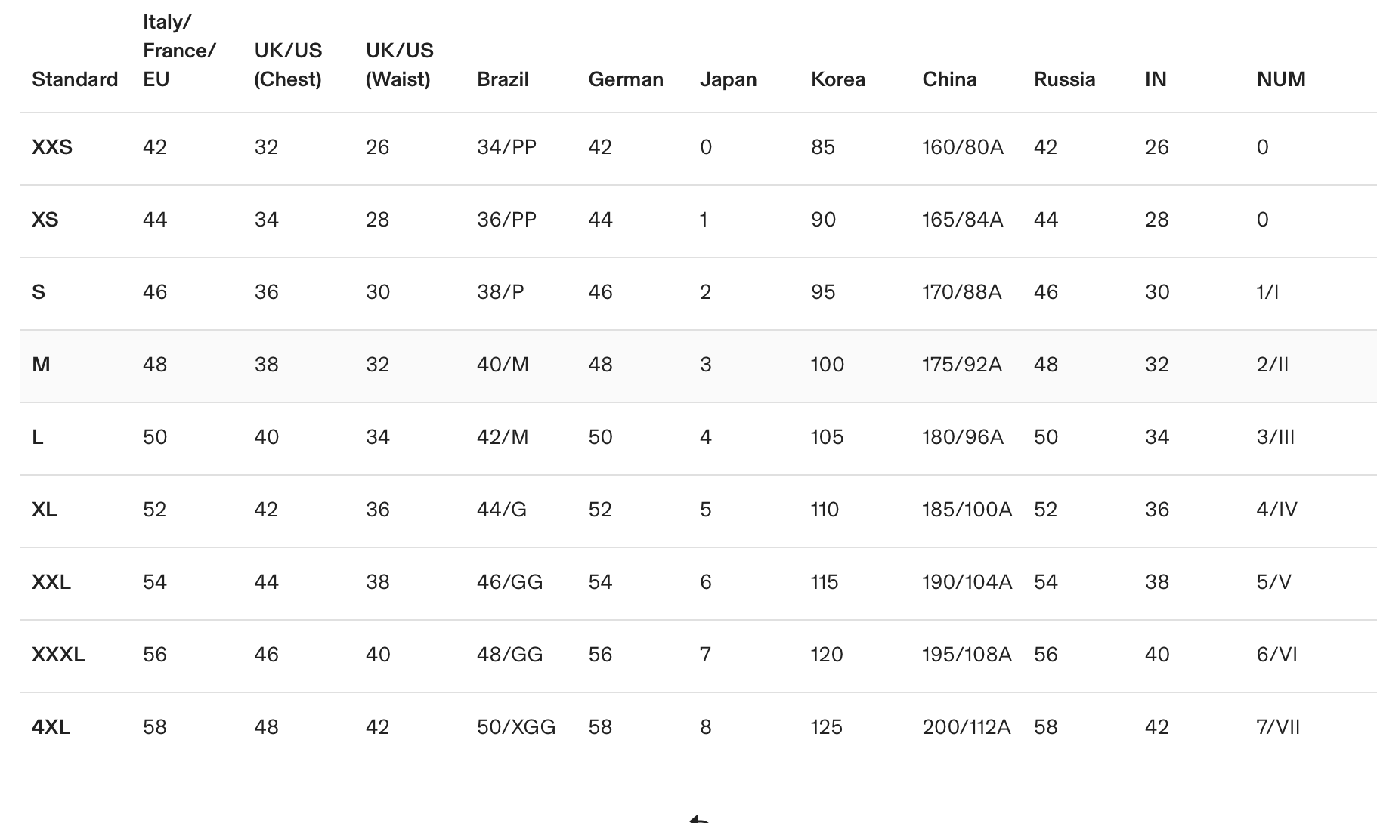Click the Brazil value 50/XGG

coord(516,727)
